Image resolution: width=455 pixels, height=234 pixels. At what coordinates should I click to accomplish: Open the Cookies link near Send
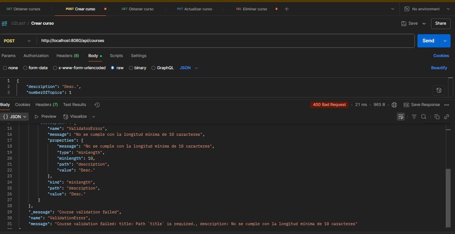pyautogui.click(x=441, y=56)
